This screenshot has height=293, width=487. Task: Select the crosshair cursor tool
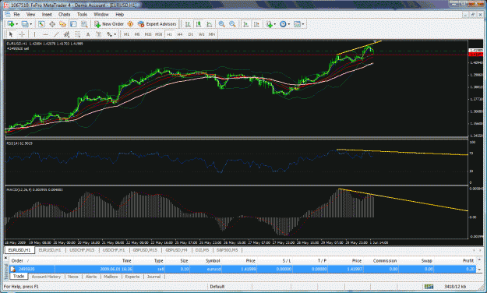point(22,34)
